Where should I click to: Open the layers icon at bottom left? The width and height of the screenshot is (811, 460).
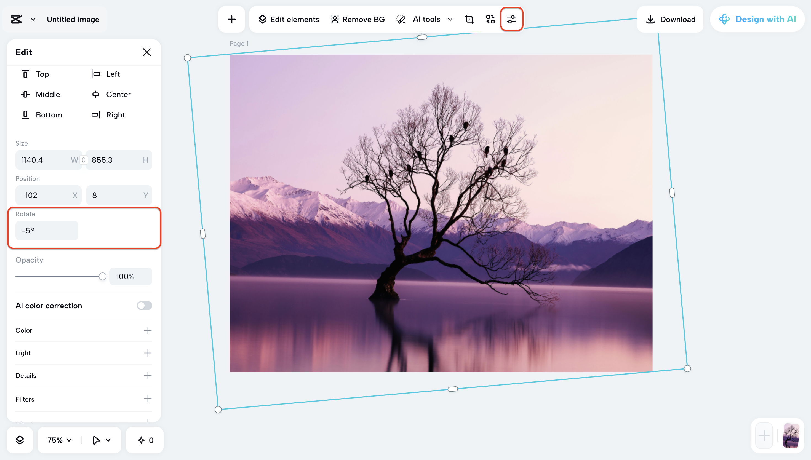[x=20, y=440]
